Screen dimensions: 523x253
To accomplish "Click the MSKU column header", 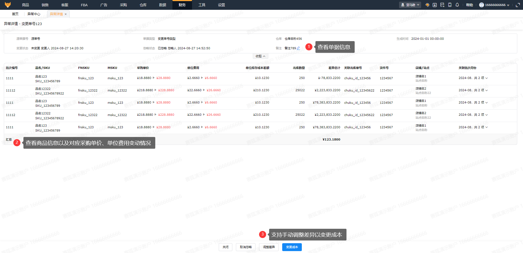I will tap(112, 68).
